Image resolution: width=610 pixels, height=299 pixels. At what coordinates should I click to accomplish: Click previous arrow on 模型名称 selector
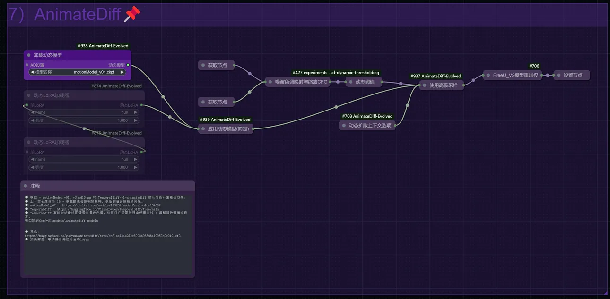tap(32, 72)
